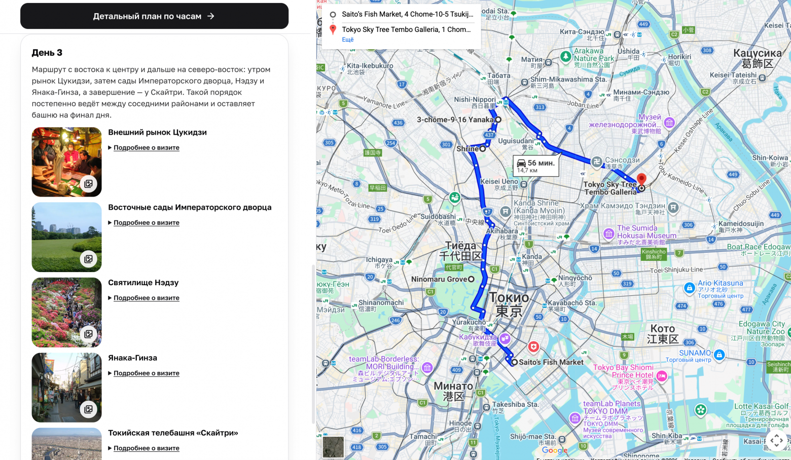Screen dimensions: 791x460
Task: Click the Tokyo Bay Shiomi Prince Hotel icon
Action: coord(661,376)
